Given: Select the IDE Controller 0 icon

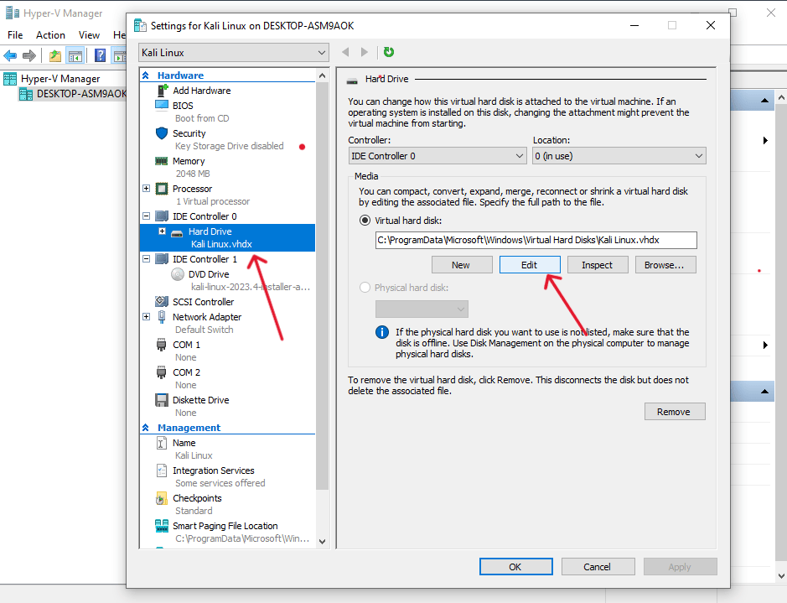Looking at the screenshot, I should click(x=162, y=216).
